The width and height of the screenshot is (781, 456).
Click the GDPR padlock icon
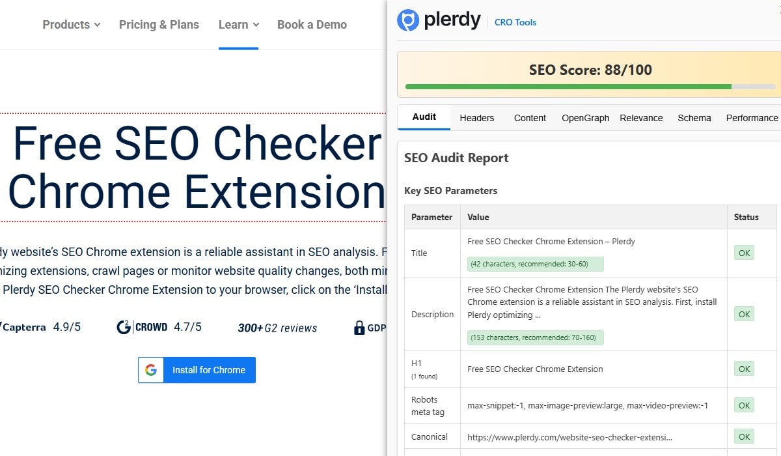360,328
